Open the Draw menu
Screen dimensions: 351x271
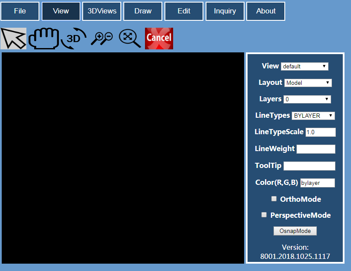[x=143, y=11]
